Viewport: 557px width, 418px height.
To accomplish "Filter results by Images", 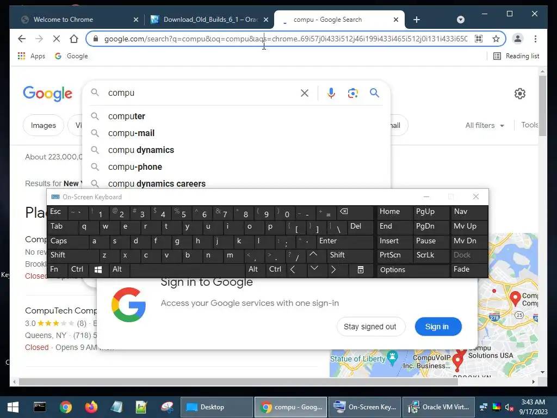I will (44, 126).
